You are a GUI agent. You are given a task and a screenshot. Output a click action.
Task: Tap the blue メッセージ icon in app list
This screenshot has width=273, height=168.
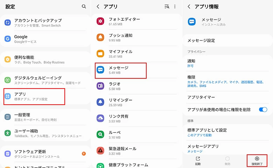[x=100, y=70]
